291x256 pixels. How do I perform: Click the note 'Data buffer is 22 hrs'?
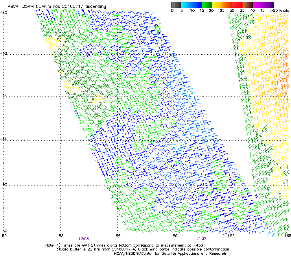tap(80, 249)
